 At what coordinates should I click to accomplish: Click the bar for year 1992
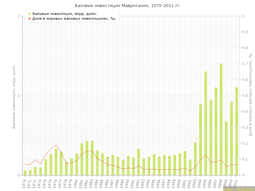tap(138, 162)
